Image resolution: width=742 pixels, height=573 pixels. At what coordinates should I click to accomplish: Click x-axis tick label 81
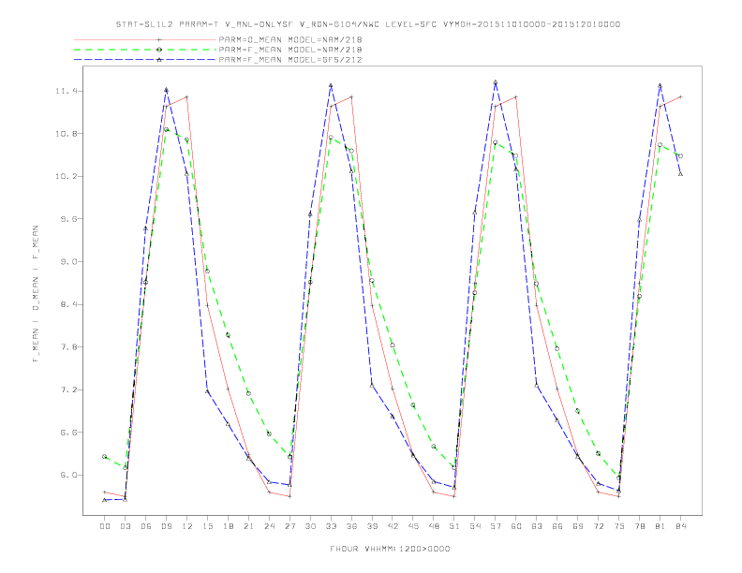[660, 526]
